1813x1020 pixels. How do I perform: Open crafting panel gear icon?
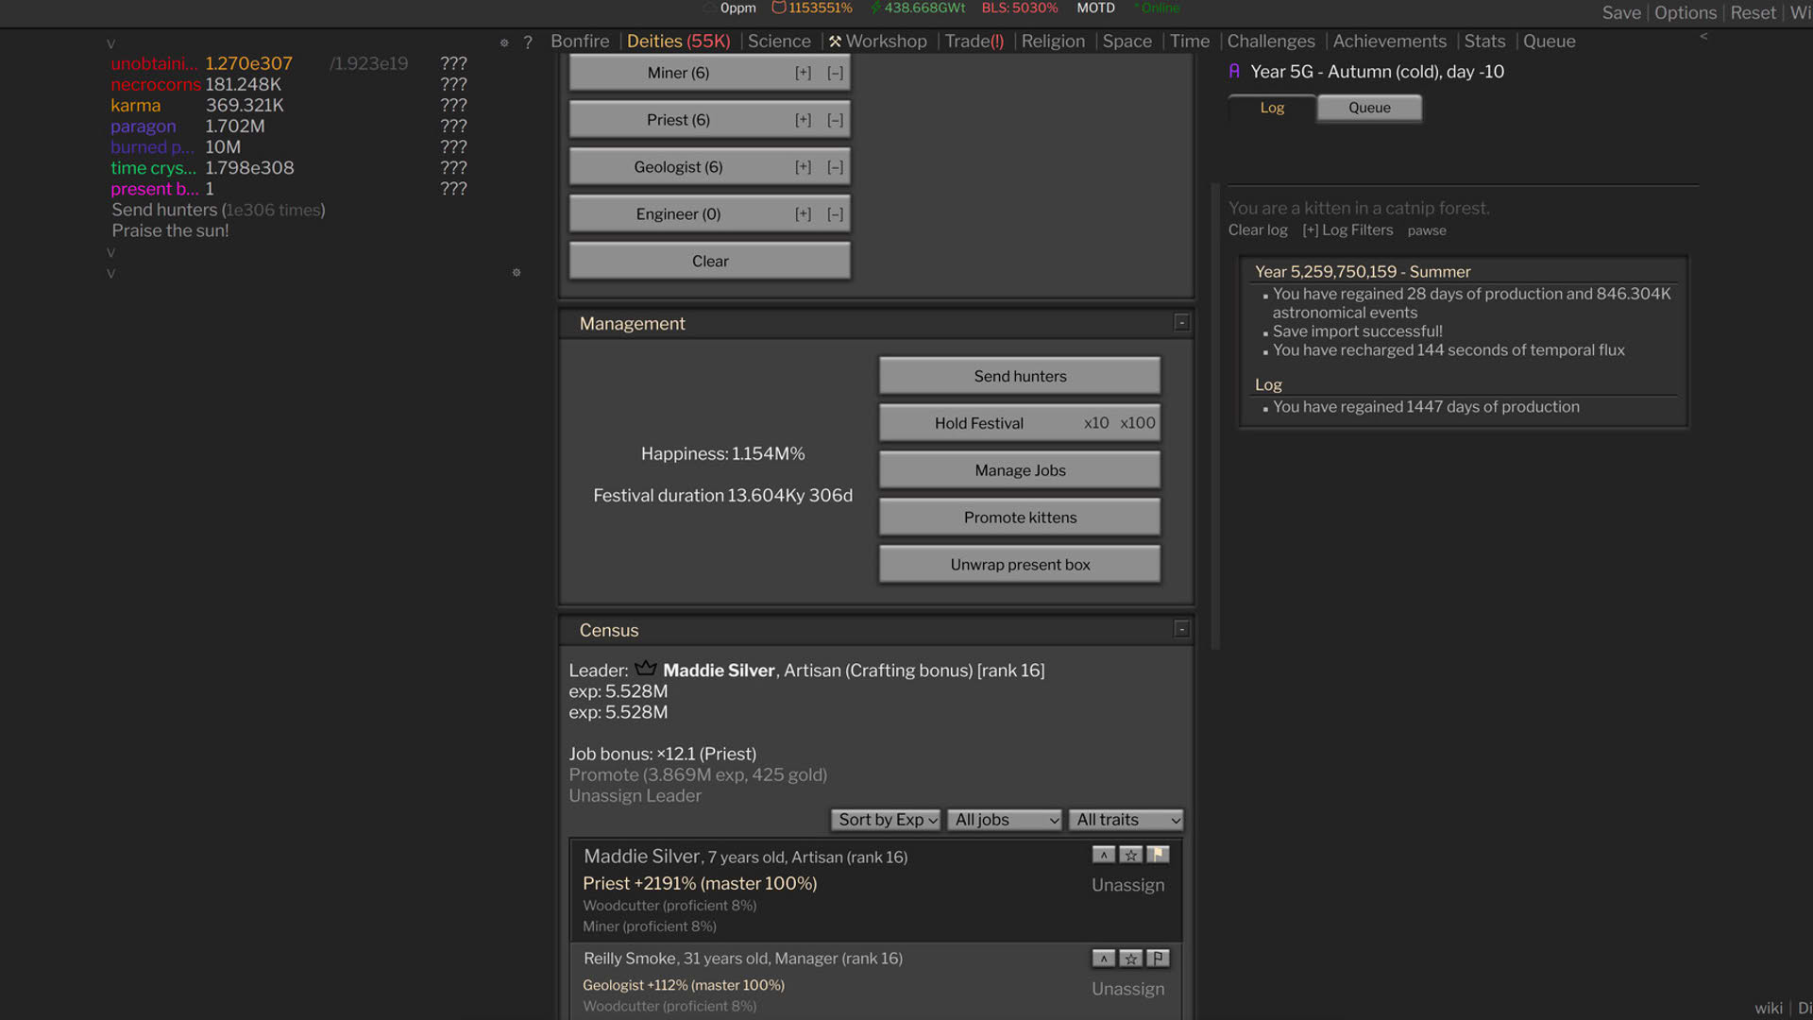click(517, 273)
